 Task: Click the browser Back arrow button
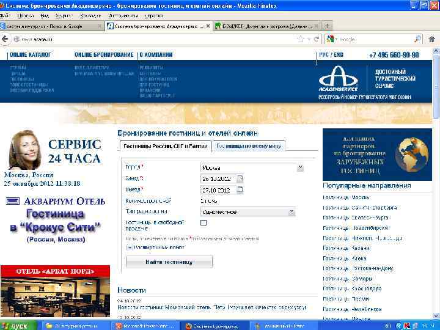[5, 39]
